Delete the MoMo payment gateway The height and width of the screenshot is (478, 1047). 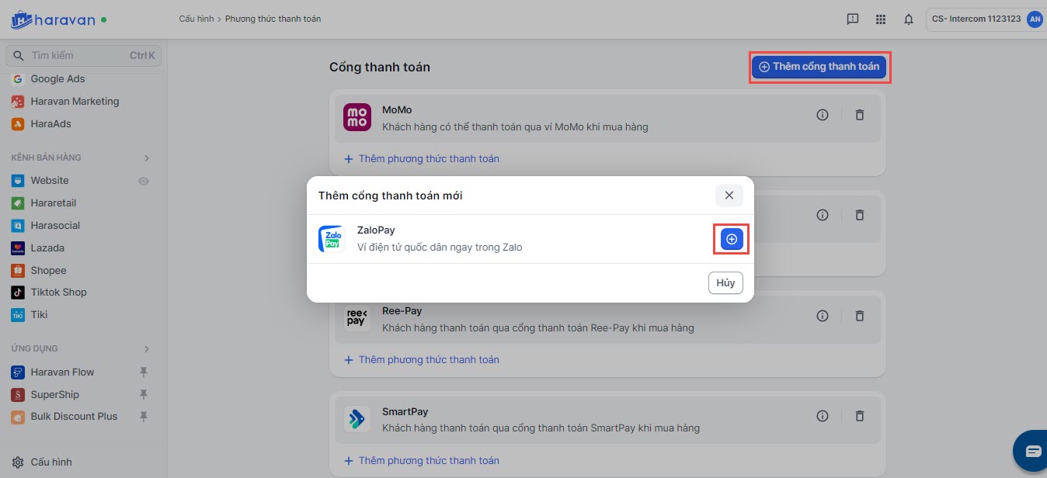pos(860,115)
